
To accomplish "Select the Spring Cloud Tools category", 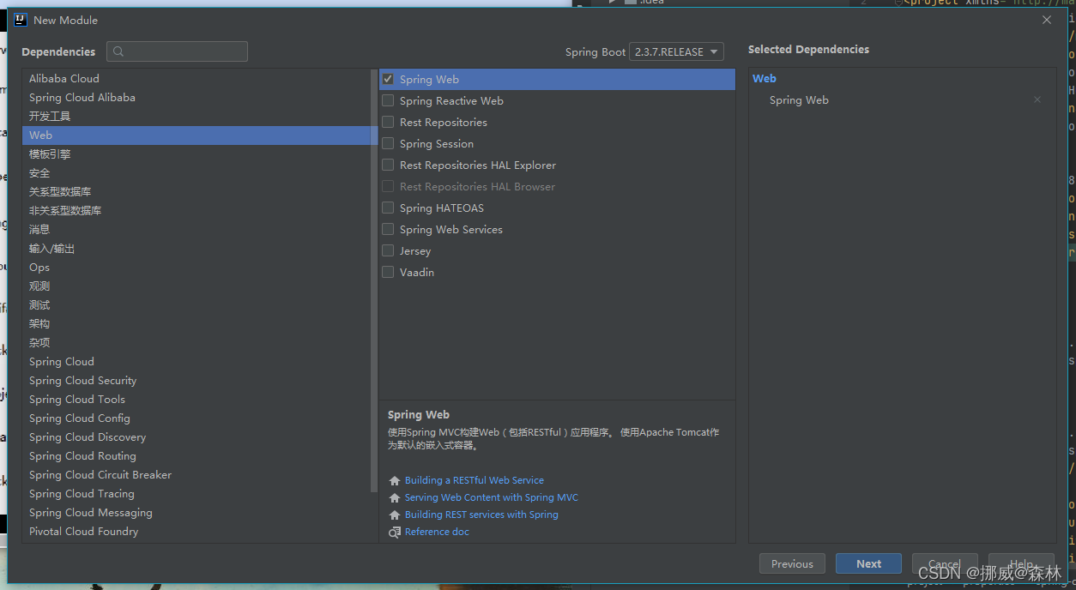I will 196,399.
